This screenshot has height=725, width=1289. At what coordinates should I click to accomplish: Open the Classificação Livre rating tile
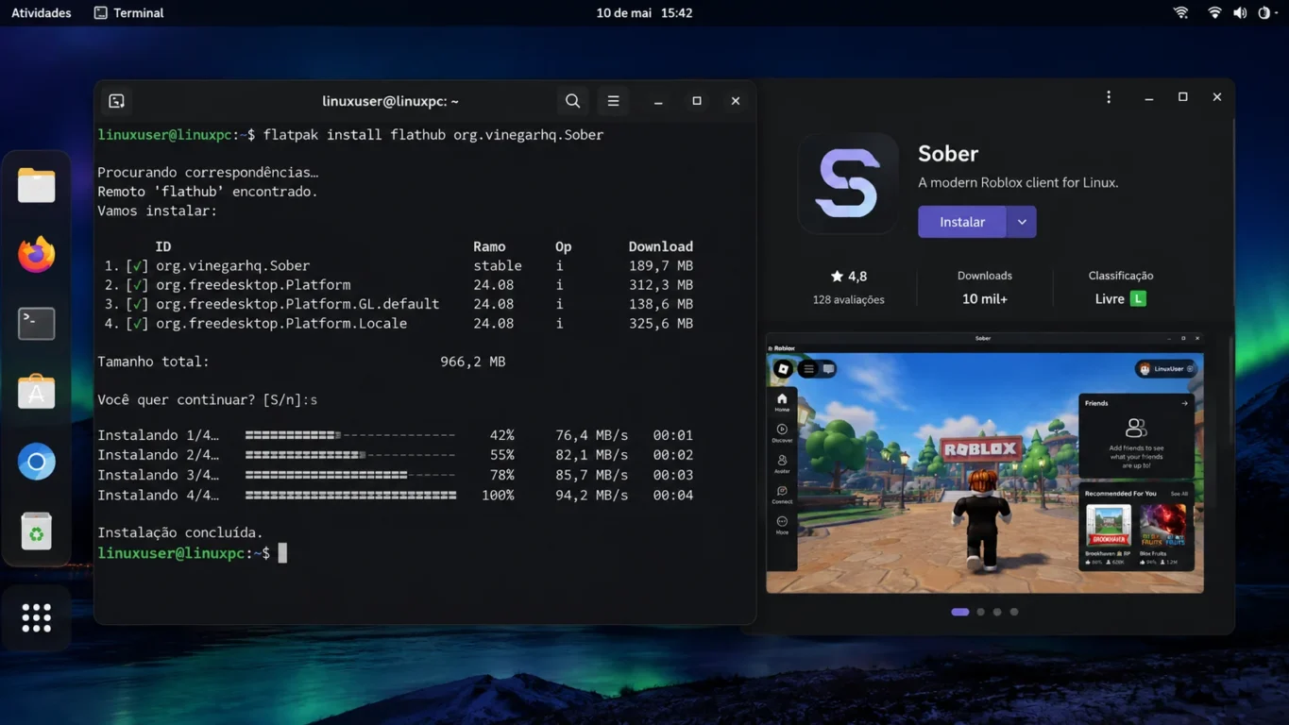coord(1121,287)
